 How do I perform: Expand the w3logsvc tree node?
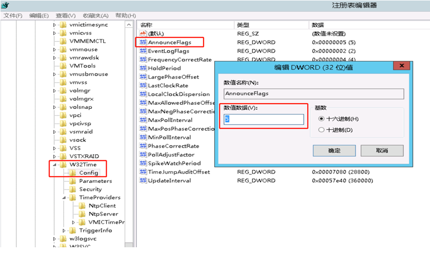point(54,239)
